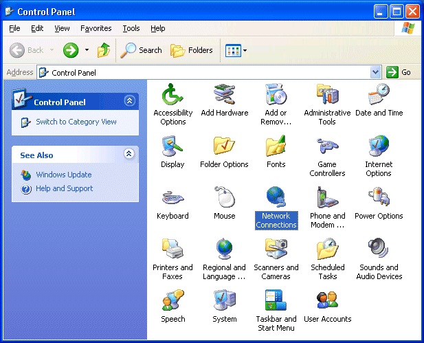Open Administrative Tools icon

[x=328, y=95]
